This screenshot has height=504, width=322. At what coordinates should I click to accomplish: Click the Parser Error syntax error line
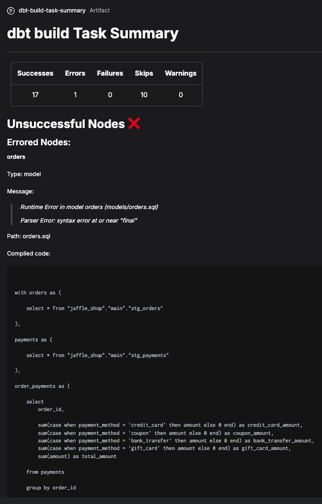point(79,220)
